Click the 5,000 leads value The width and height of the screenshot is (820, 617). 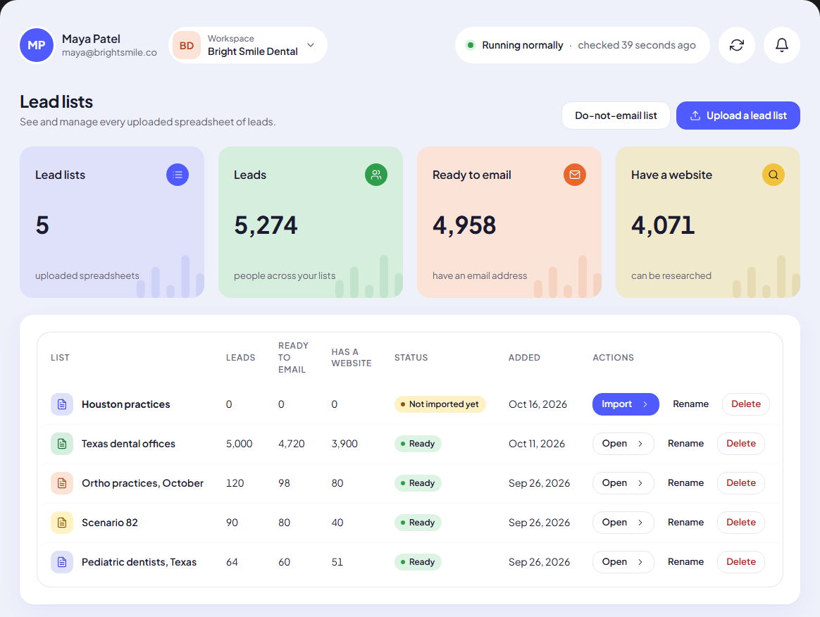pyautogui.click(x=239, y=444)
